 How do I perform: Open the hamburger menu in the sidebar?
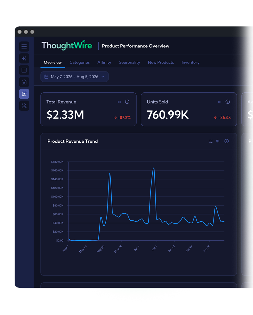(x=24, y=46)
